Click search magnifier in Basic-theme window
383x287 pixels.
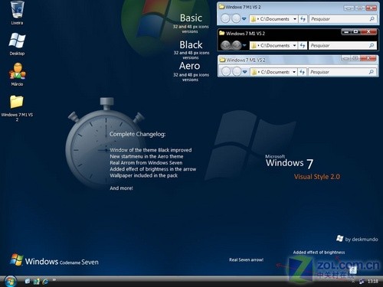pos(372,18)
